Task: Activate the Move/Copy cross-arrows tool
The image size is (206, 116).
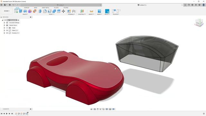Action: pyautogui.click(x=63, y=11)
